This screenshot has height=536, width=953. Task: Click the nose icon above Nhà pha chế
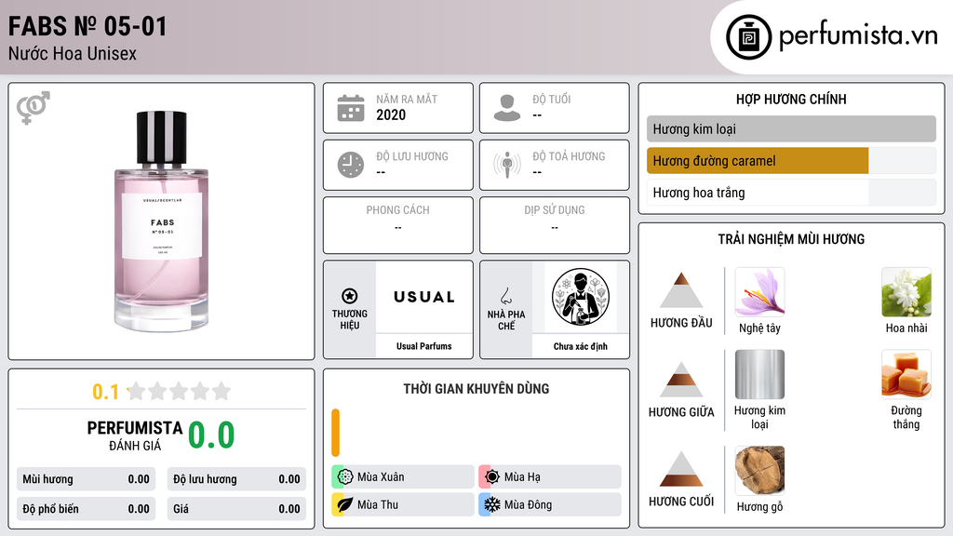point(505,296)
